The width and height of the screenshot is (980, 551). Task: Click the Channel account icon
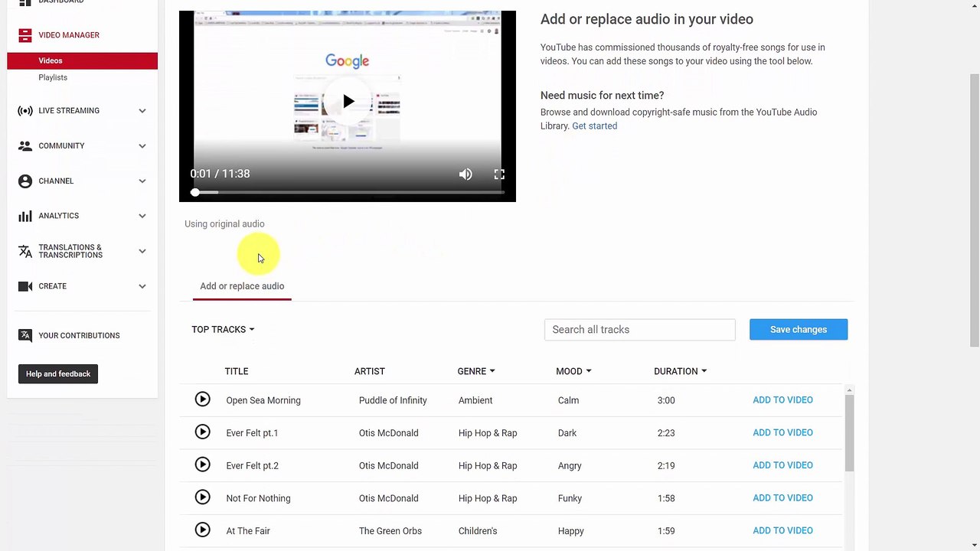(x=25, y=181)
